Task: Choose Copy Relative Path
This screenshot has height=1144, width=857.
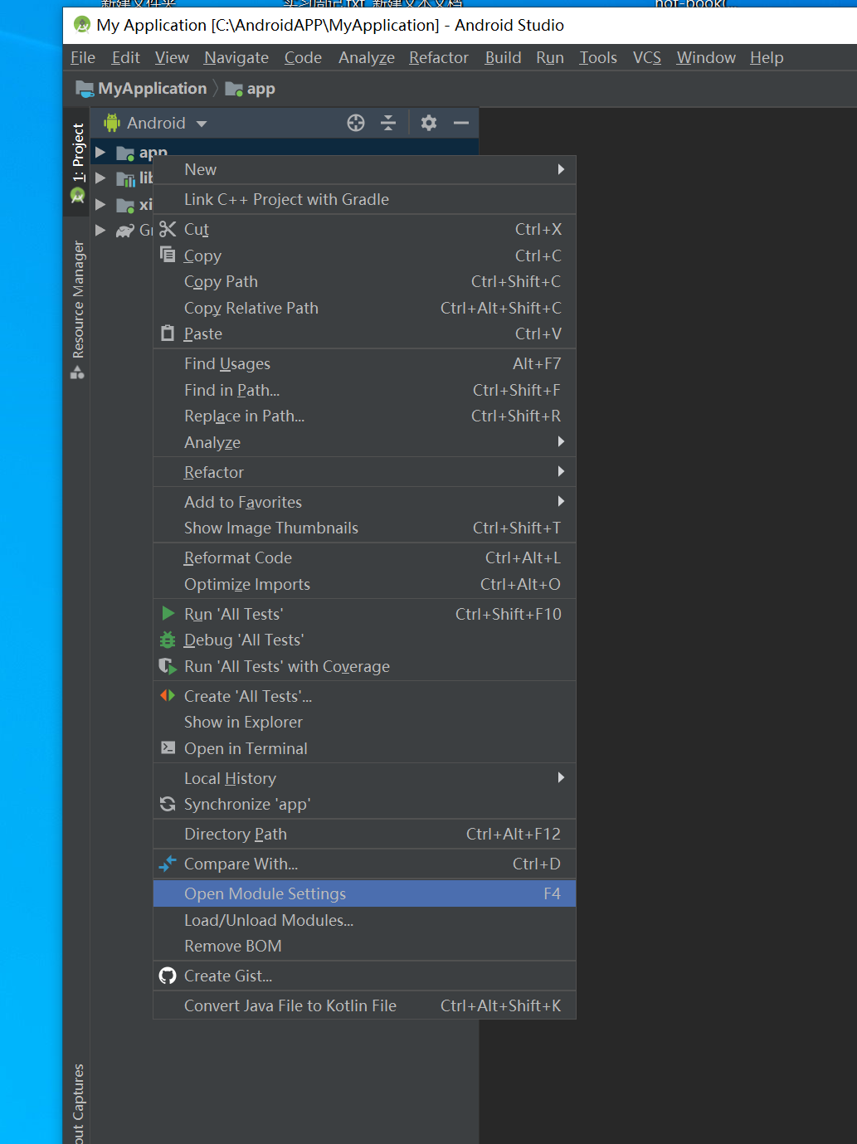Action: [x=364, y=308]
